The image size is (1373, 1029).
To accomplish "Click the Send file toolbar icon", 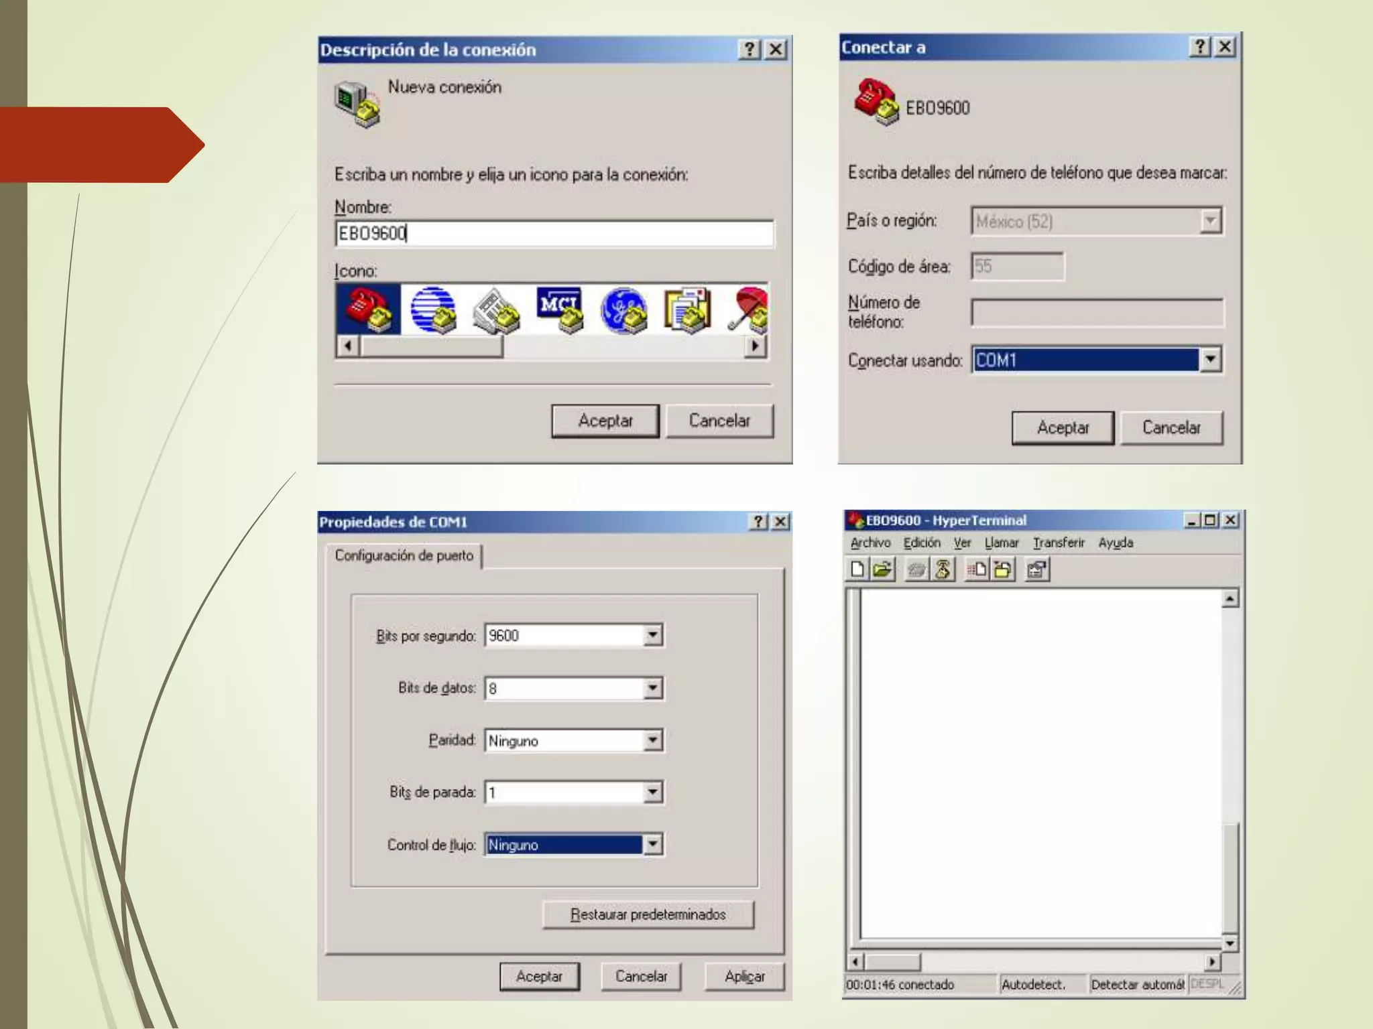I will click(x=976, y=569).
